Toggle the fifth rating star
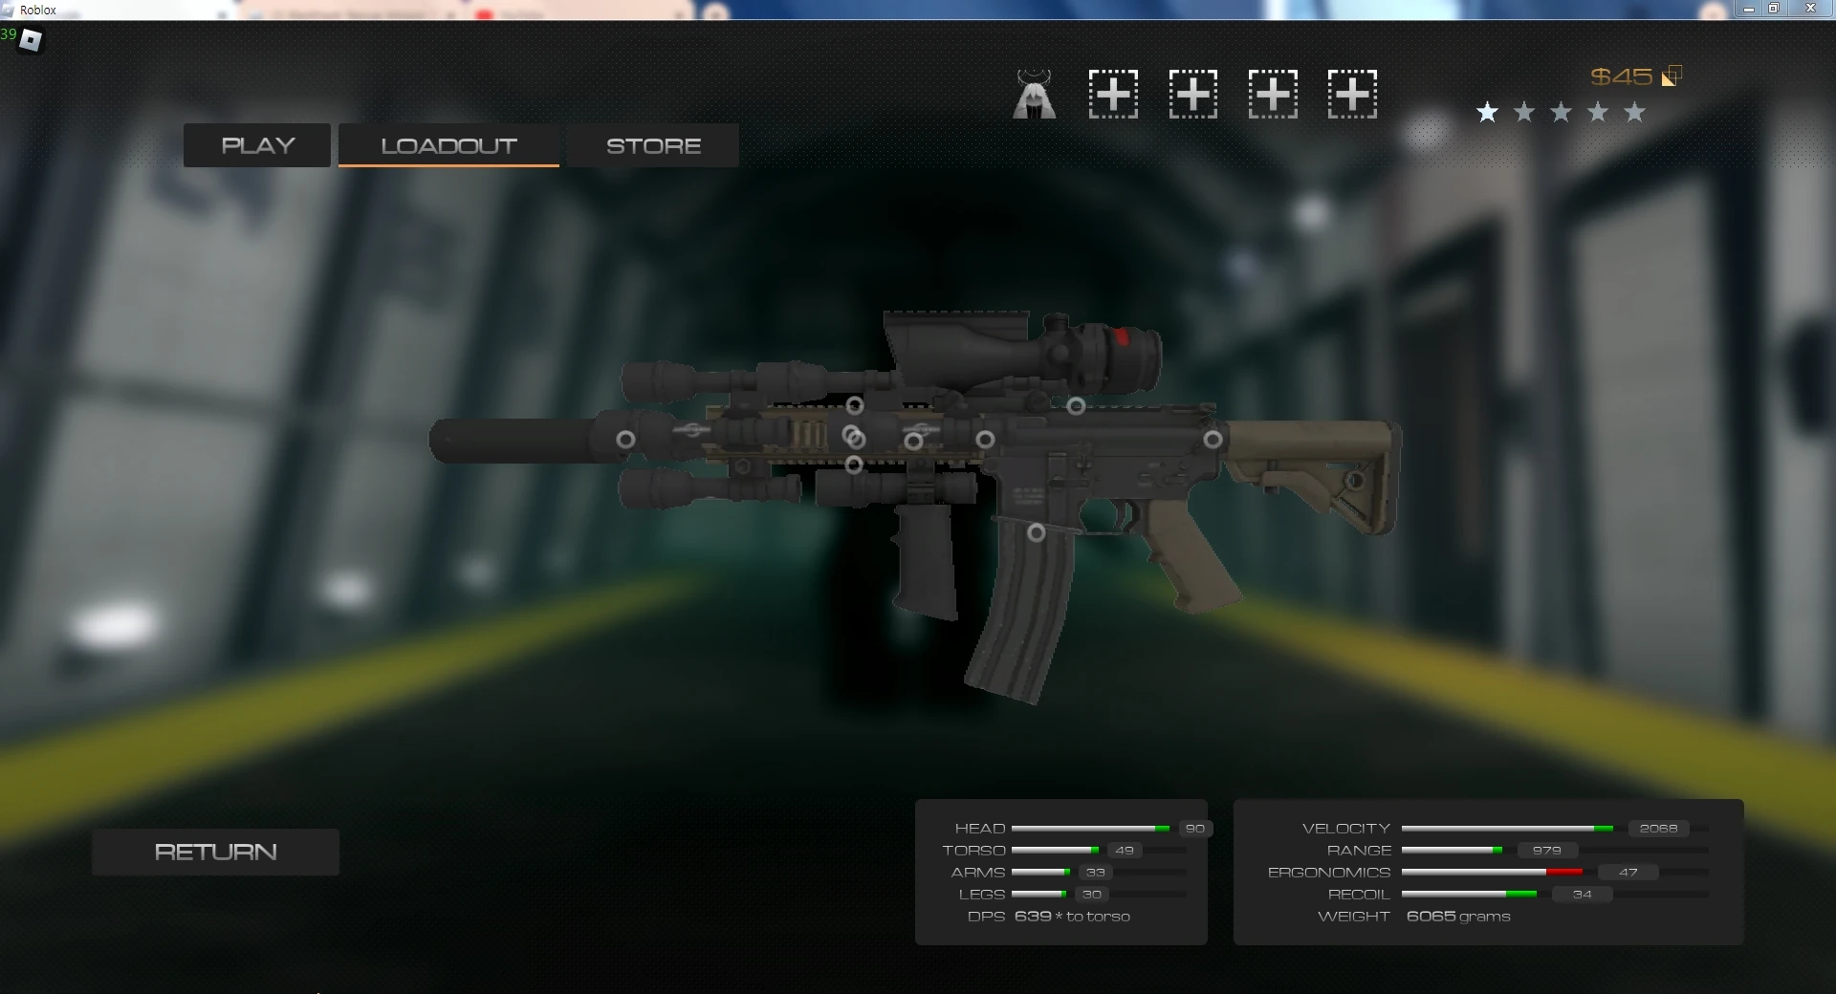The image size is (1836, 994). [1634, 112]
